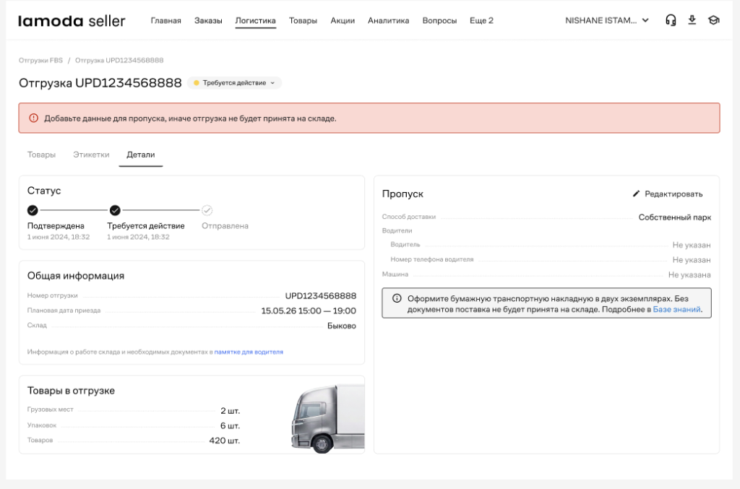Click the Собственный парк delivery method value
Screen dimensions: 740x489
(x=675, y=217)
